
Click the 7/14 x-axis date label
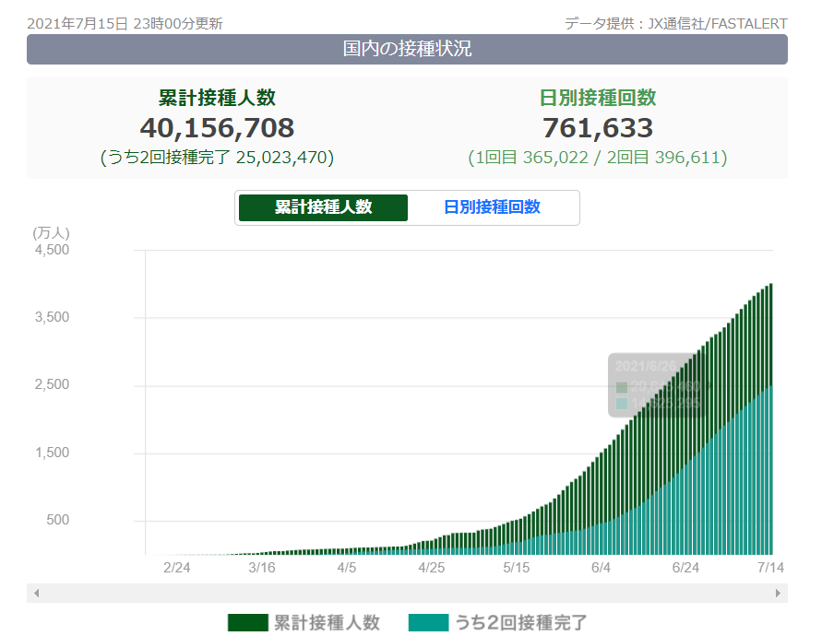click(770, 568)
